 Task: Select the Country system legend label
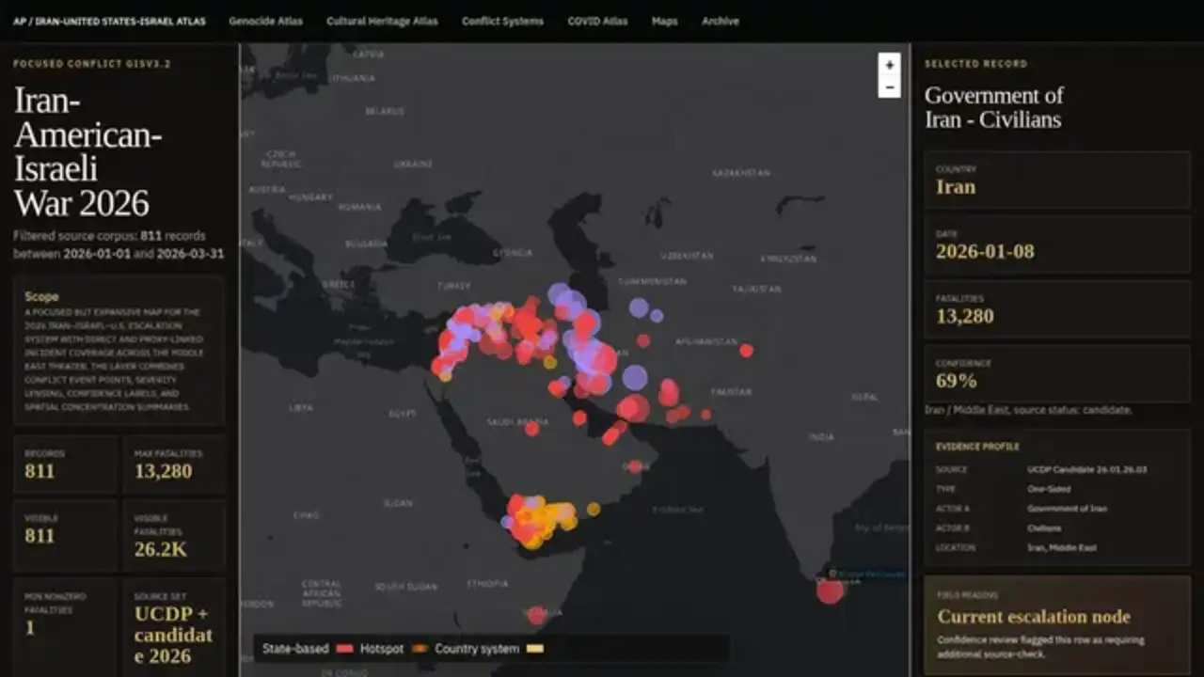(477, 649)
